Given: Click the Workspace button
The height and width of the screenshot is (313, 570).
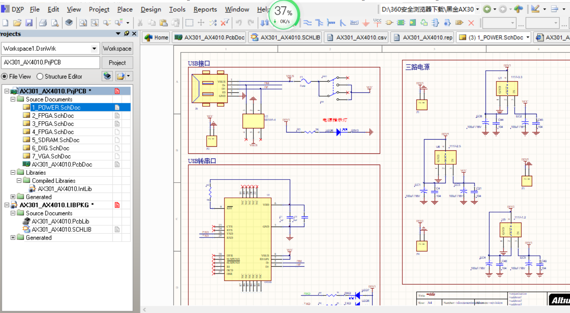Looking at the screenshot, I should point(117,48).
